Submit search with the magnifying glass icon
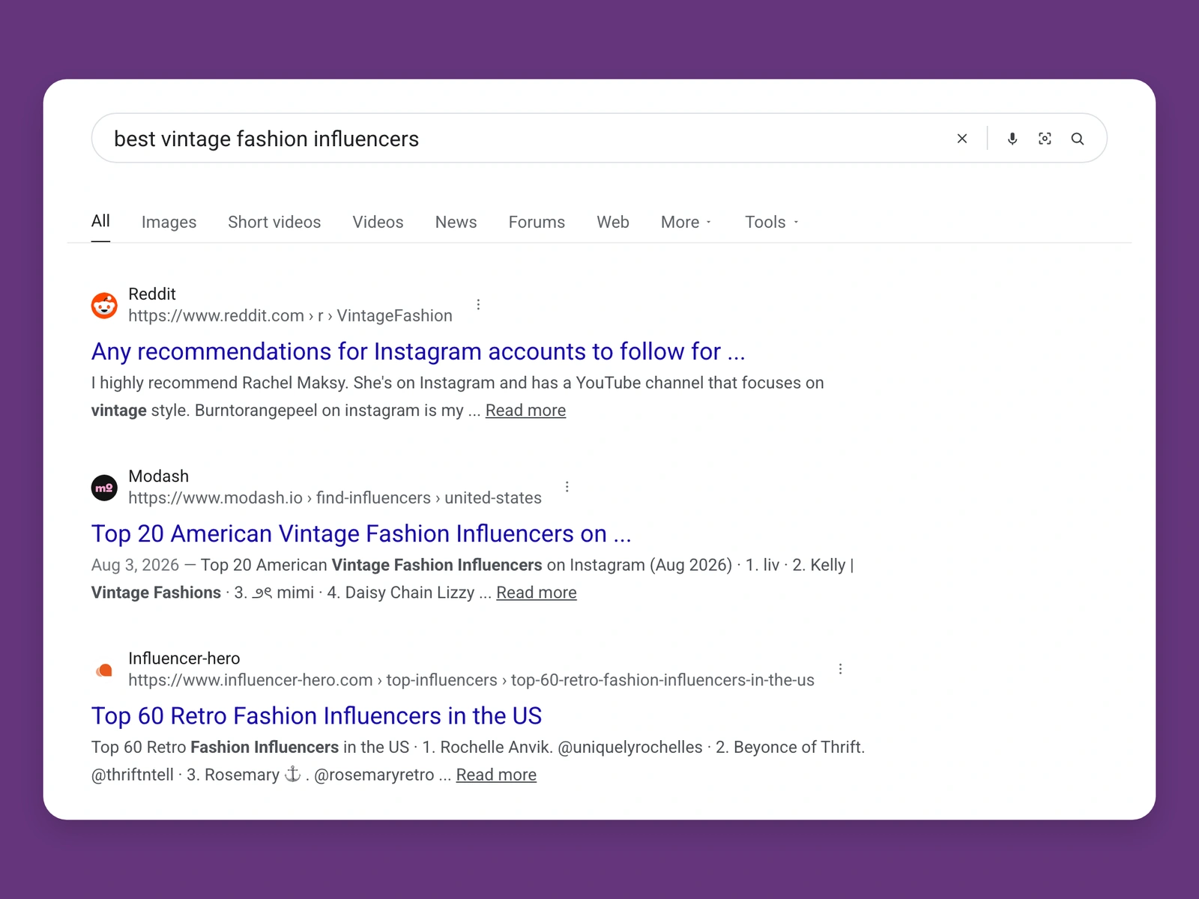 (x=1078, y=139)
